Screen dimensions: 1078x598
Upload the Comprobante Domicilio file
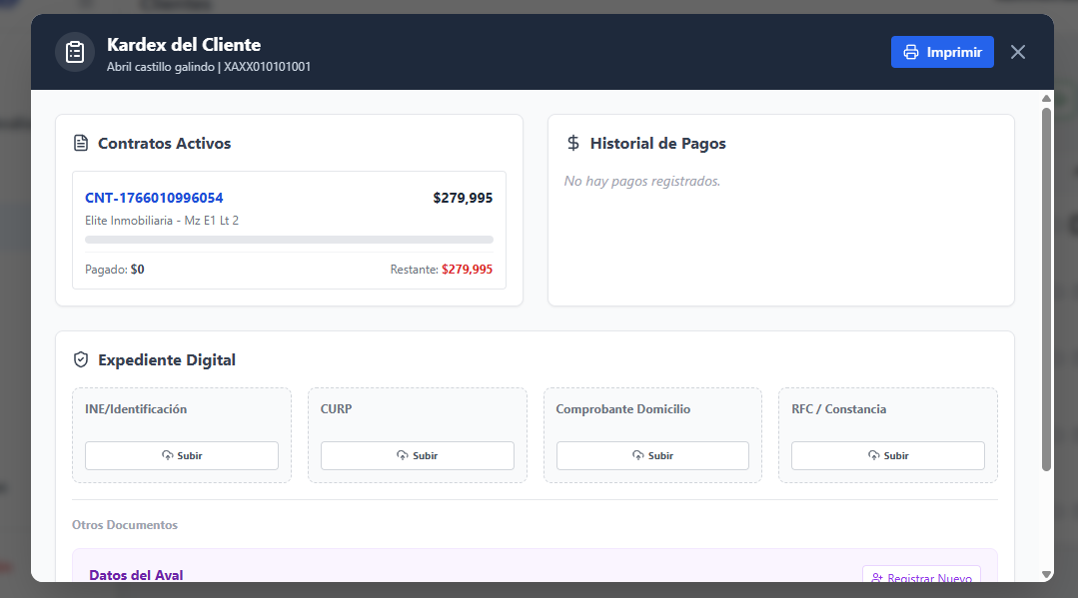point(652,455)
